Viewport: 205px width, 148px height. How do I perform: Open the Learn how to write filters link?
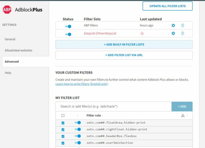tap(82, 84)
